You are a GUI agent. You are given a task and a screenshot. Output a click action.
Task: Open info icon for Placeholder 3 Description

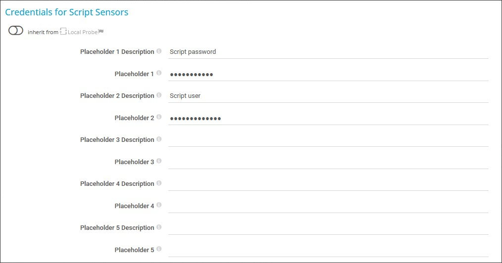point(159,139)
